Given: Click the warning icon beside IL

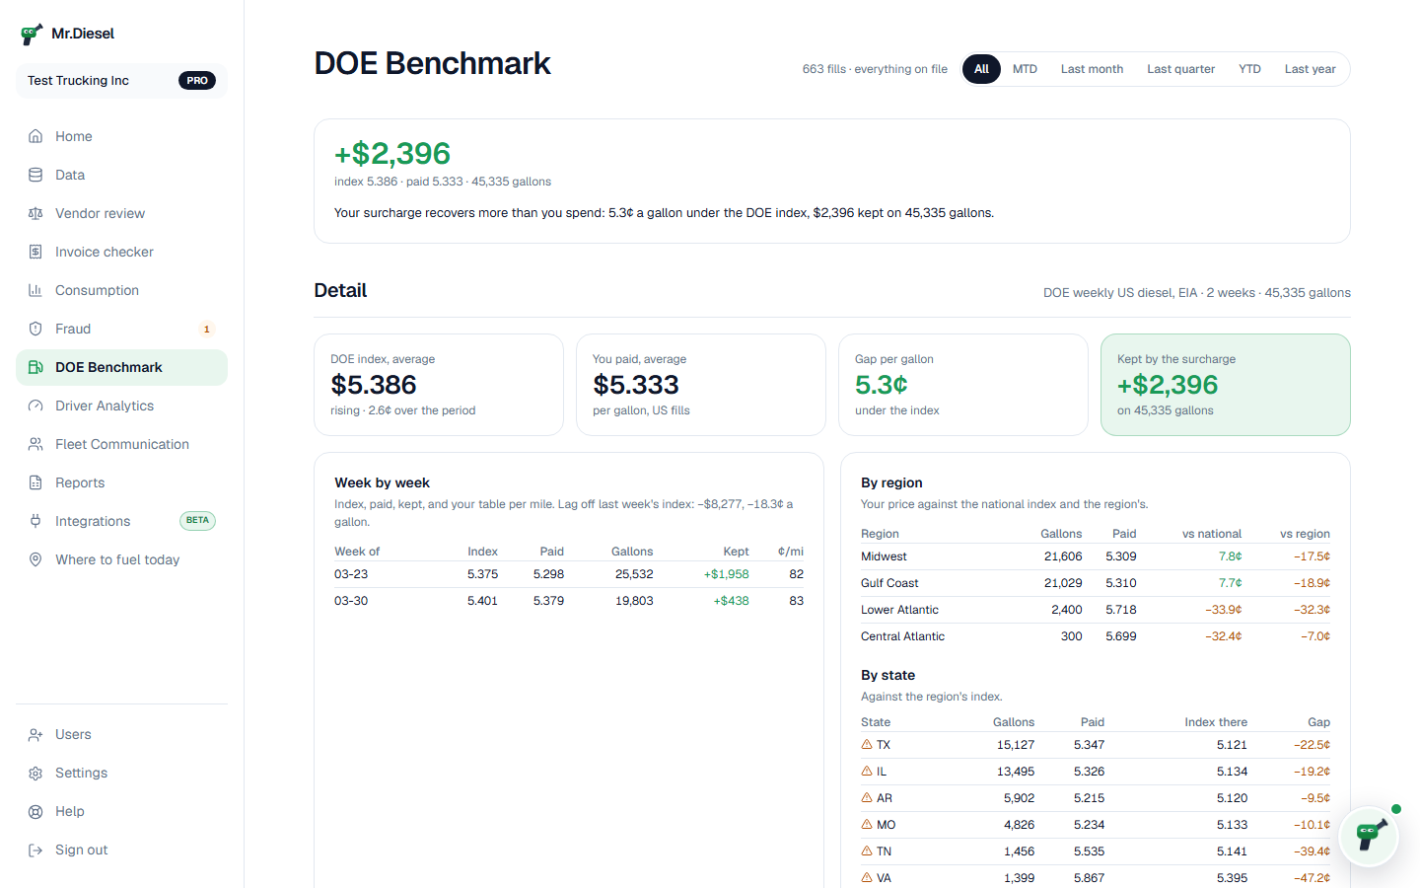Looking at the screenshot, I should [867, 771].
